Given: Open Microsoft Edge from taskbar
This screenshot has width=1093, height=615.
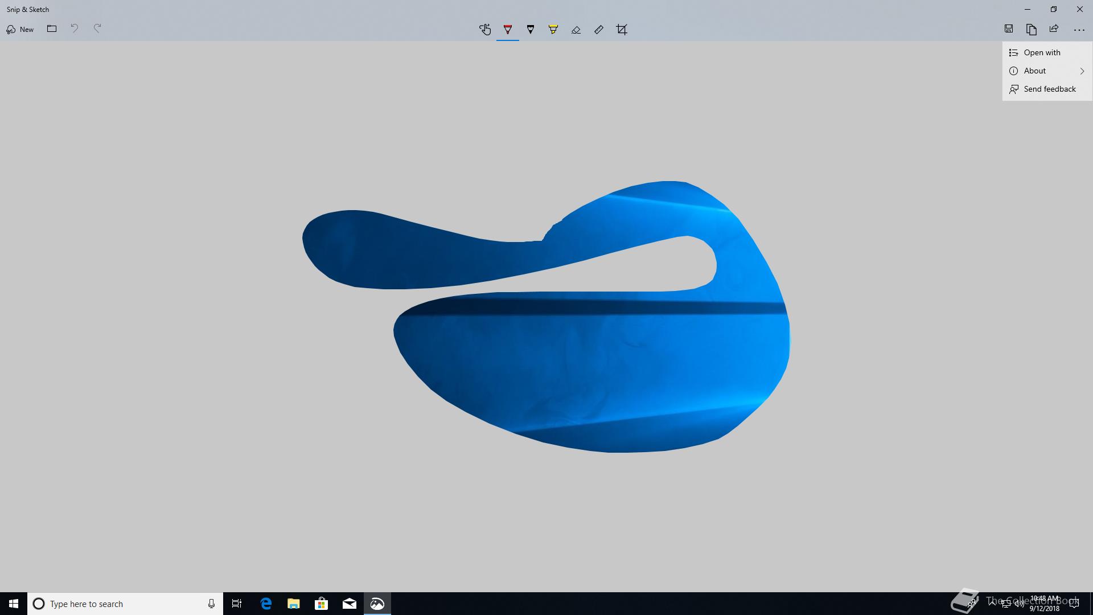Looking at the screenshot, I should click(x=266, y=604).
